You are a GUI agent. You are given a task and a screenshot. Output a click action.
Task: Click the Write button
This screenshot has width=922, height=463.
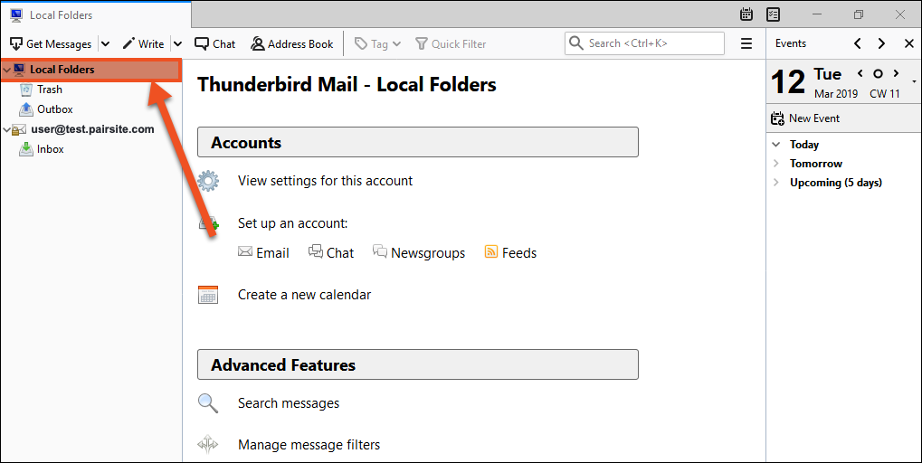[x=144, y=44]
